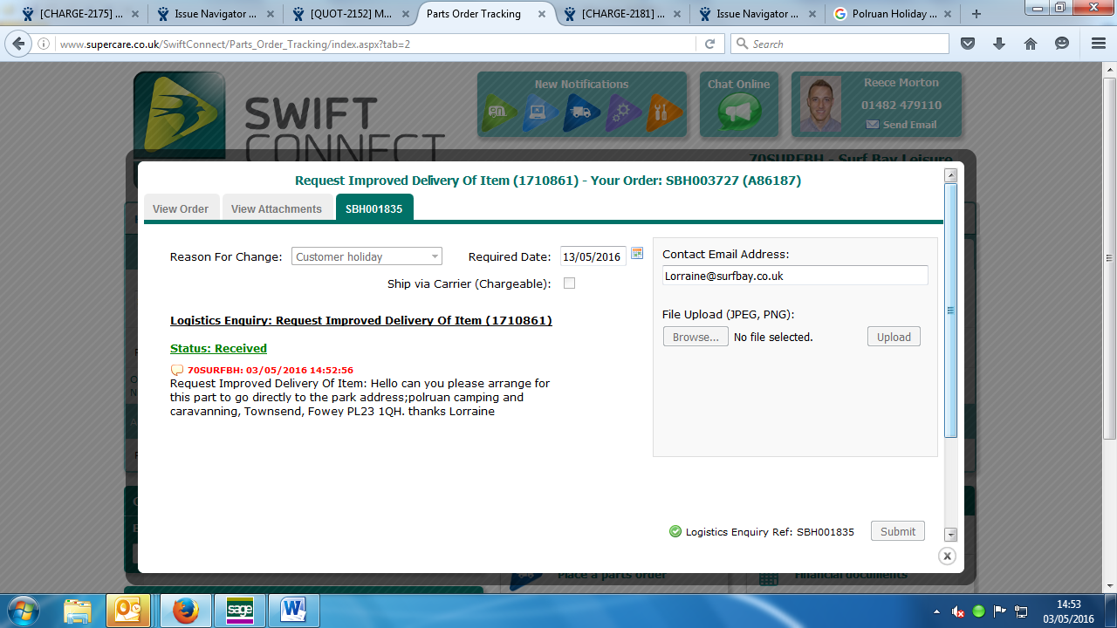This screenshot has height=628, width=1117.
Task: Switch to the QUOT-2152 browser tab
Action: coord(350,14)
